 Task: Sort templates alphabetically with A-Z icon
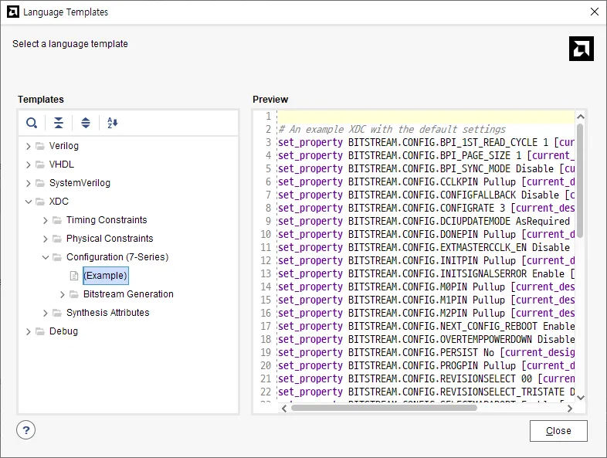click(x=112, y=123)
